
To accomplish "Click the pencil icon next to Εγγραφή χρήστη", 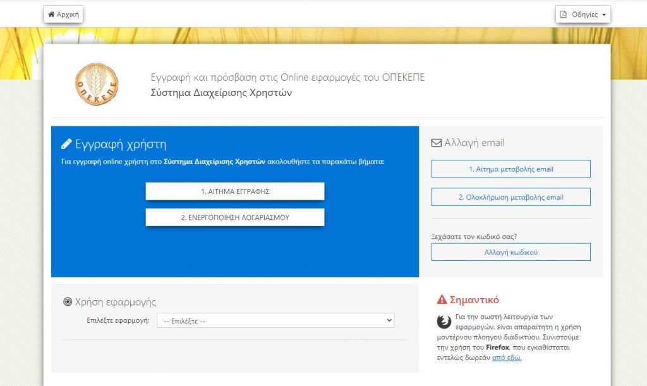I will (x=66, y=144).
